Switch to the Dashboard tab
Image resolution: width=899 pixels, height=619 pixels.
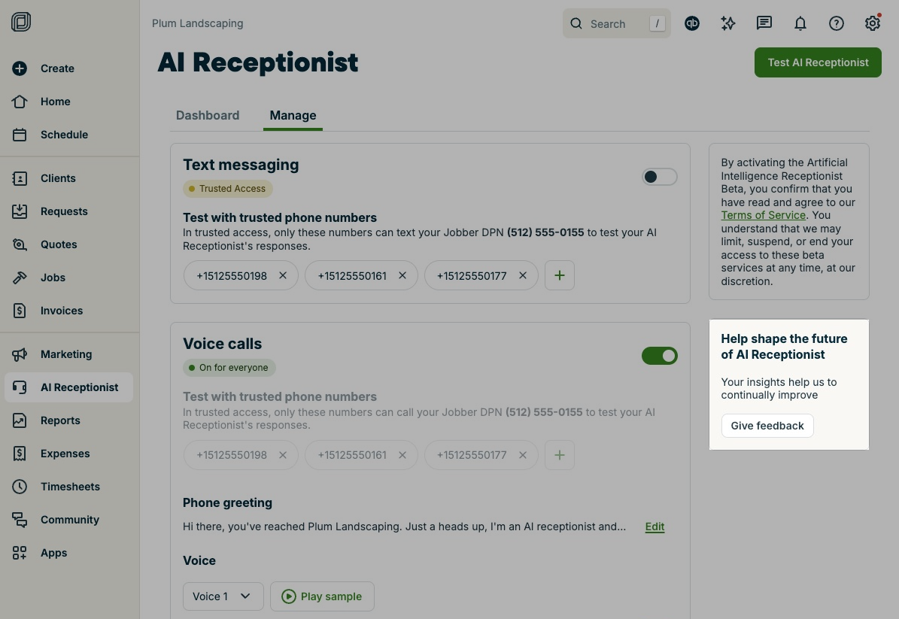click(208, 115)
